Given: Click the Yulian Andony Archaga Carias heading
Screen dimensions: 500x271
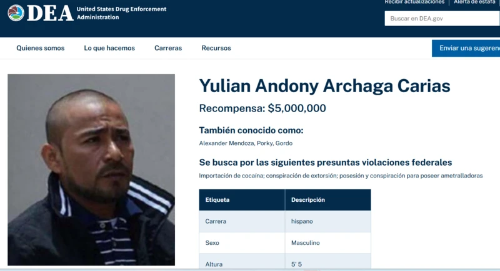Looking at the screenshot, I should click(x=324, y=86).
